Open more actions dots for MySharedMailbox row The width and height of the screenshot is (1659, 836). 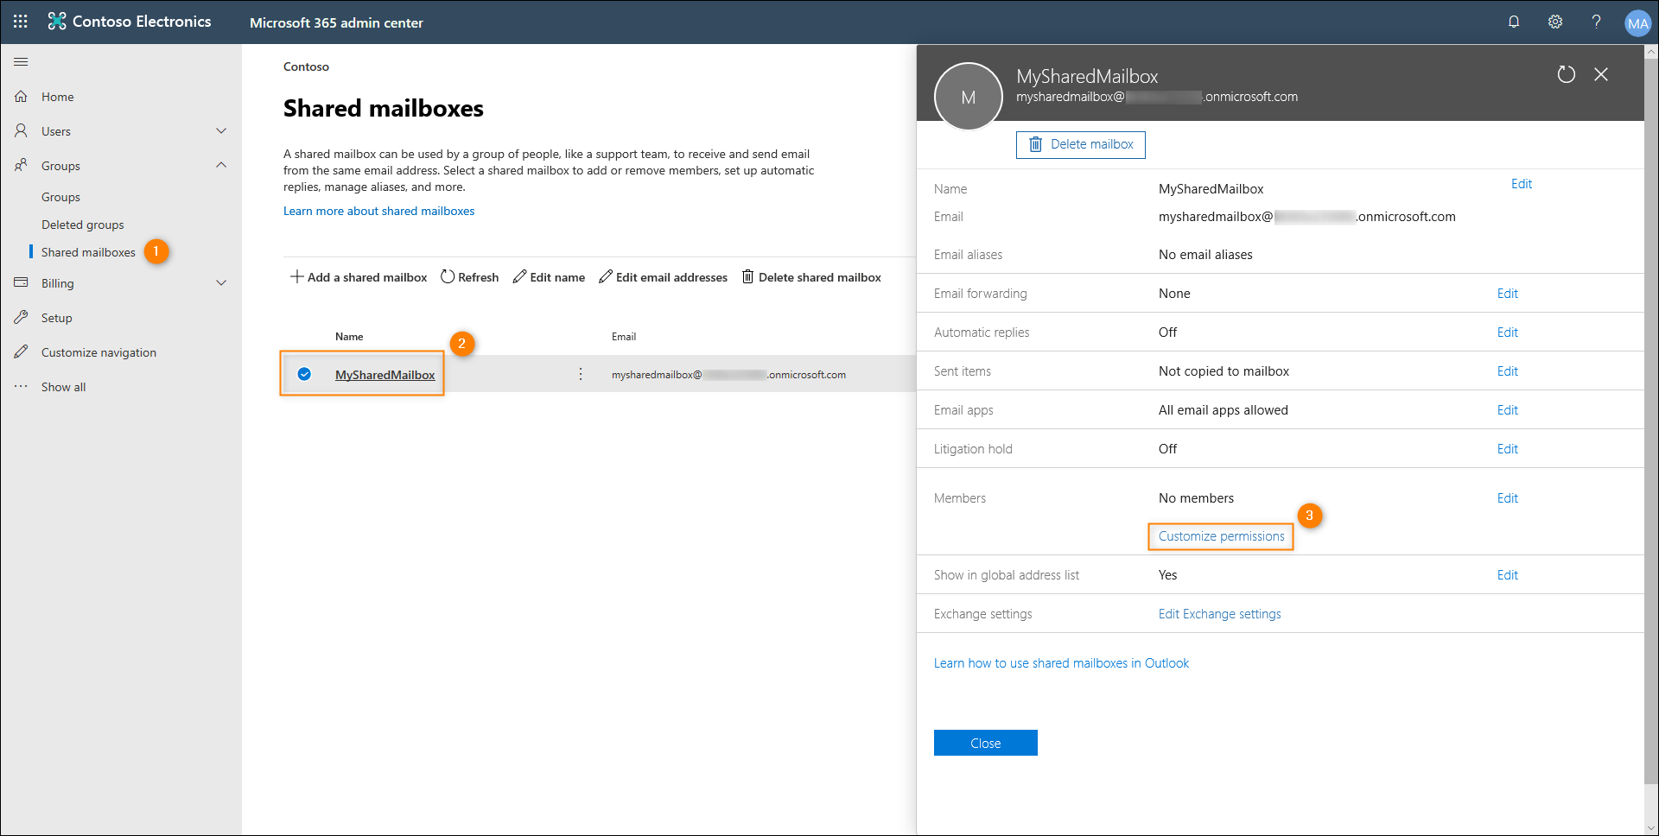580,374
